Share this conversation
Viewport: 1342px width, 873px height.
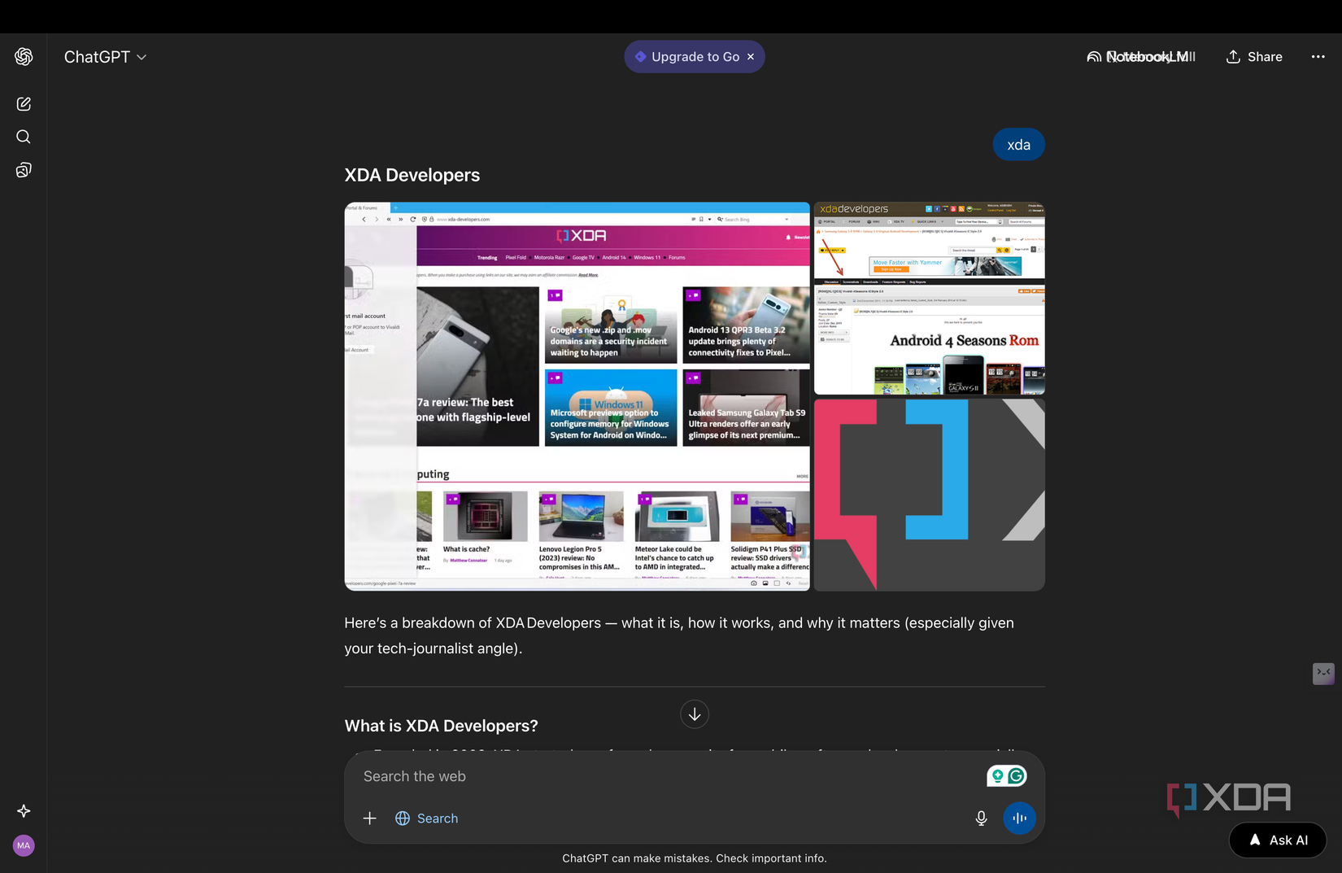pyautogui.click(x=1253, y=56)
